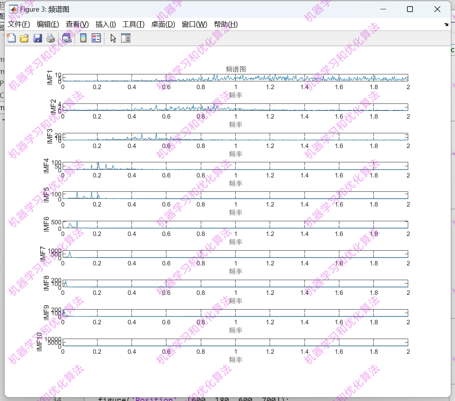Select the 频谱图 plot title
Viewport: 455px width, 401px height.
tap(236, 69)
